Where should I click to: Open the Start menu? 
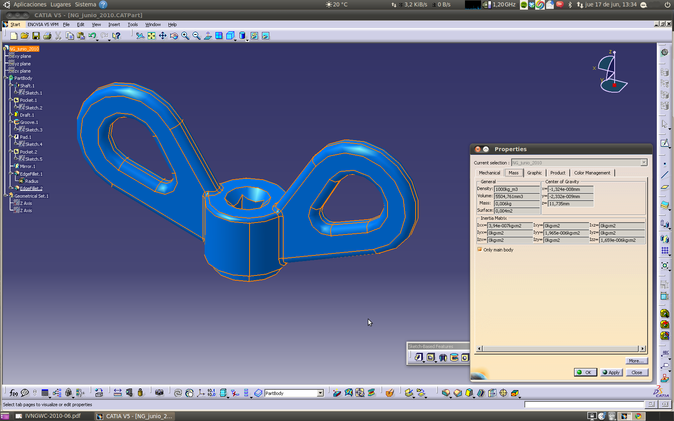tap(15, 24)
